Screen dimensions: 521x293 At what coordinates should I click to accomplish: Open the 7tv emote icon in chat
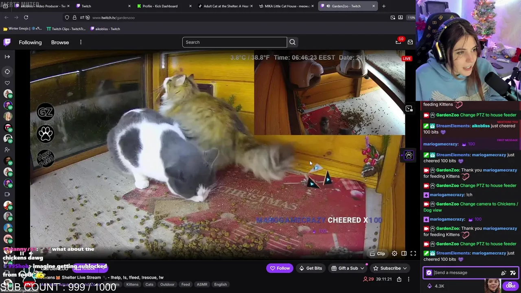click(513, 273)
